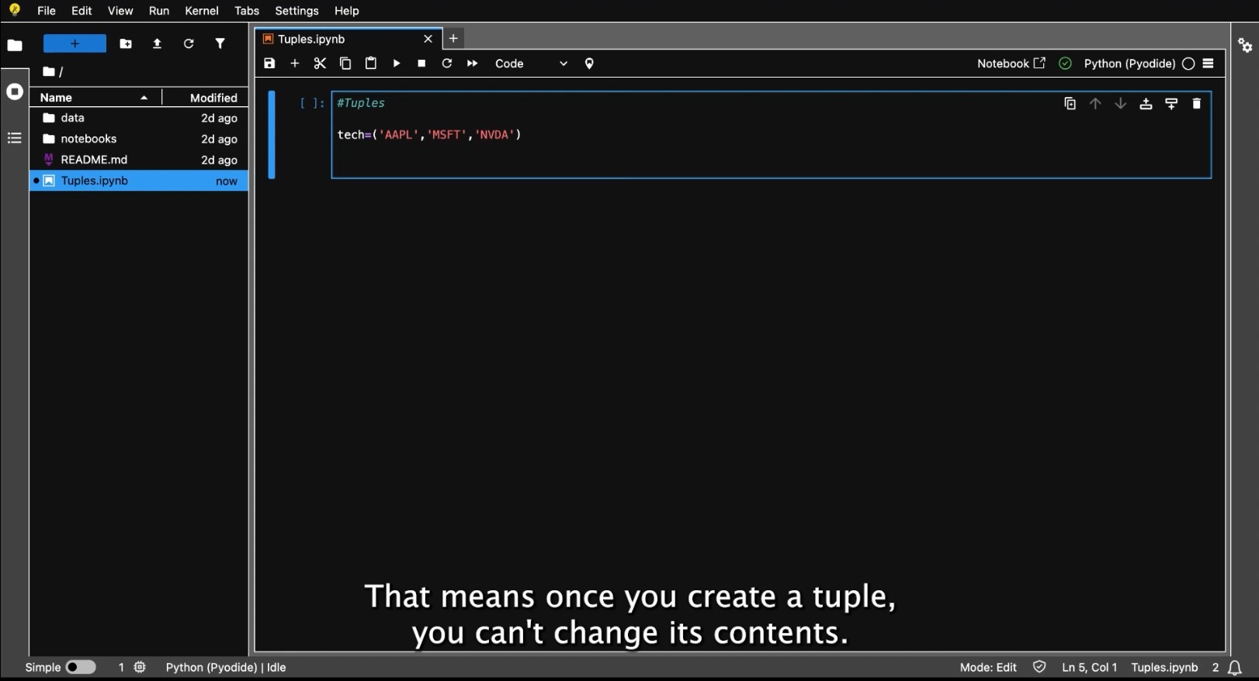Show the table of contents sidebar panel
The width and height of the screenshot is (1259, 681).
coord(14,138)
